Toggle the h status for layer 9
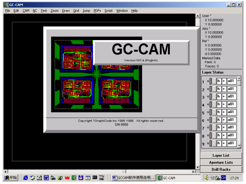Viewport: 246px width, 184px height. (x=219, y=143)
